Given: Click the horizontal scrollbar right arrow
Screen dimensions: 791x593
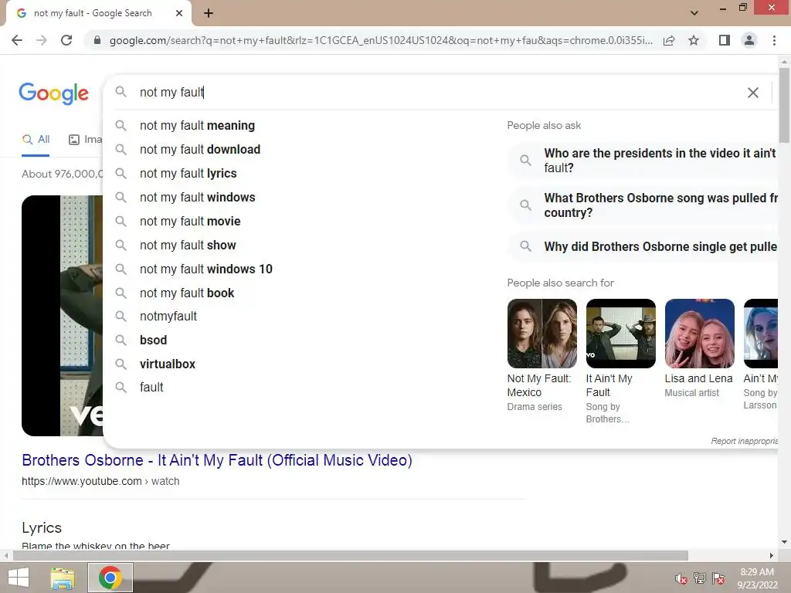Looking at the screenshot, I should (771, 556).
